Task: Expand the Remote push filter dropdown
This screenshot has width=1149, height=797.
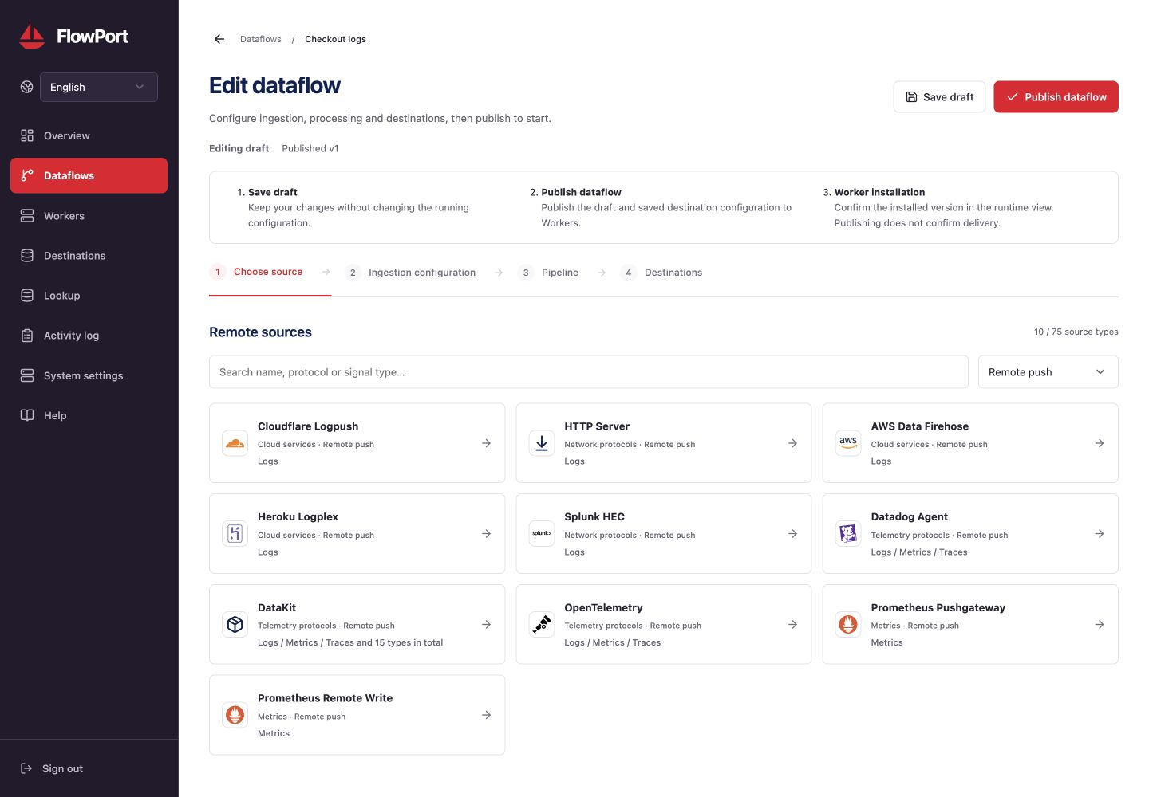Action: (x=1048, y=372)
